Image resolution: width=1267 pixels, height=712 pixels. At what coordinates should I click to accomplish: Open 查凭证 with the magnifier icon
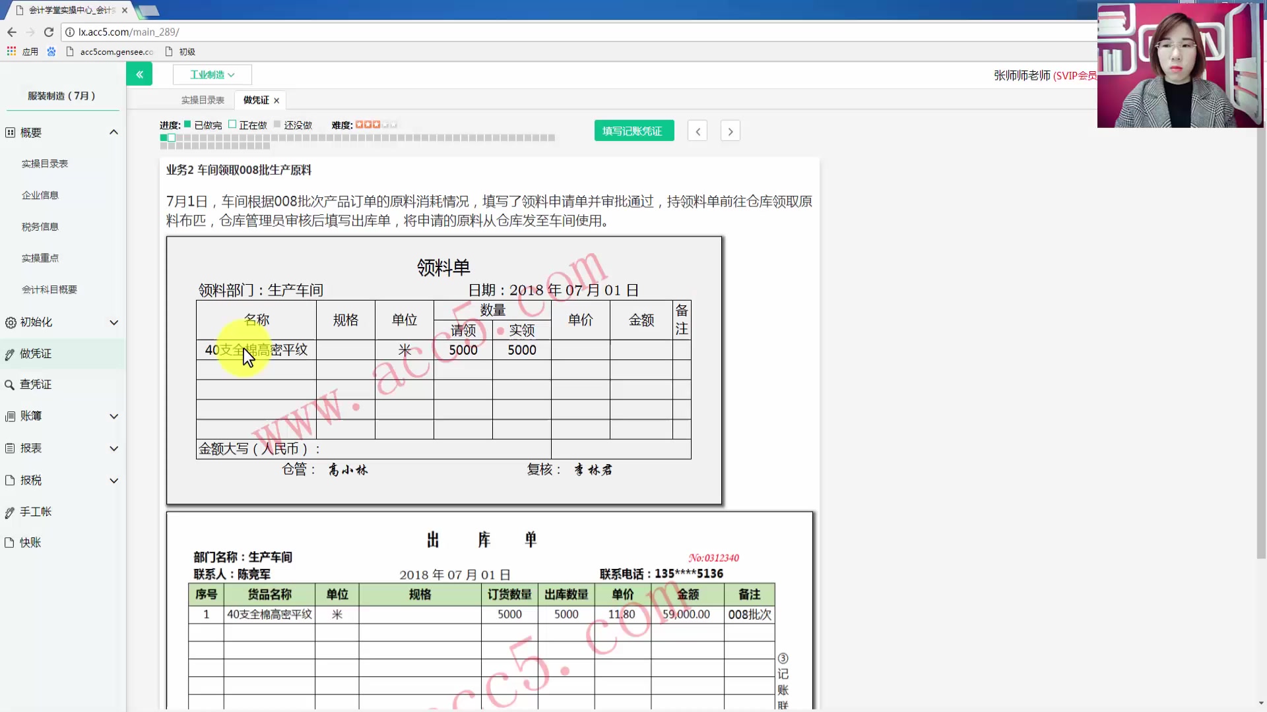point(10,384)
